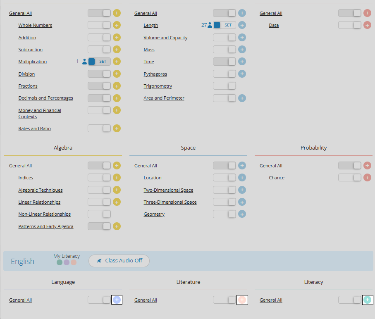Screen dimensions: 375x319
Task: Toggle the Multiplication SET switch
Action: 99,62
